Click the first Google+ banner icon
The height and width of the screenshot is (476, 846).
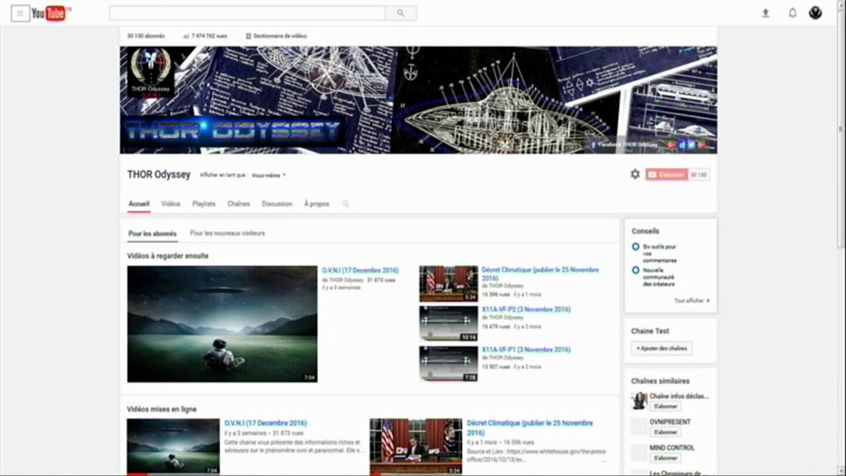coord(672,145)
